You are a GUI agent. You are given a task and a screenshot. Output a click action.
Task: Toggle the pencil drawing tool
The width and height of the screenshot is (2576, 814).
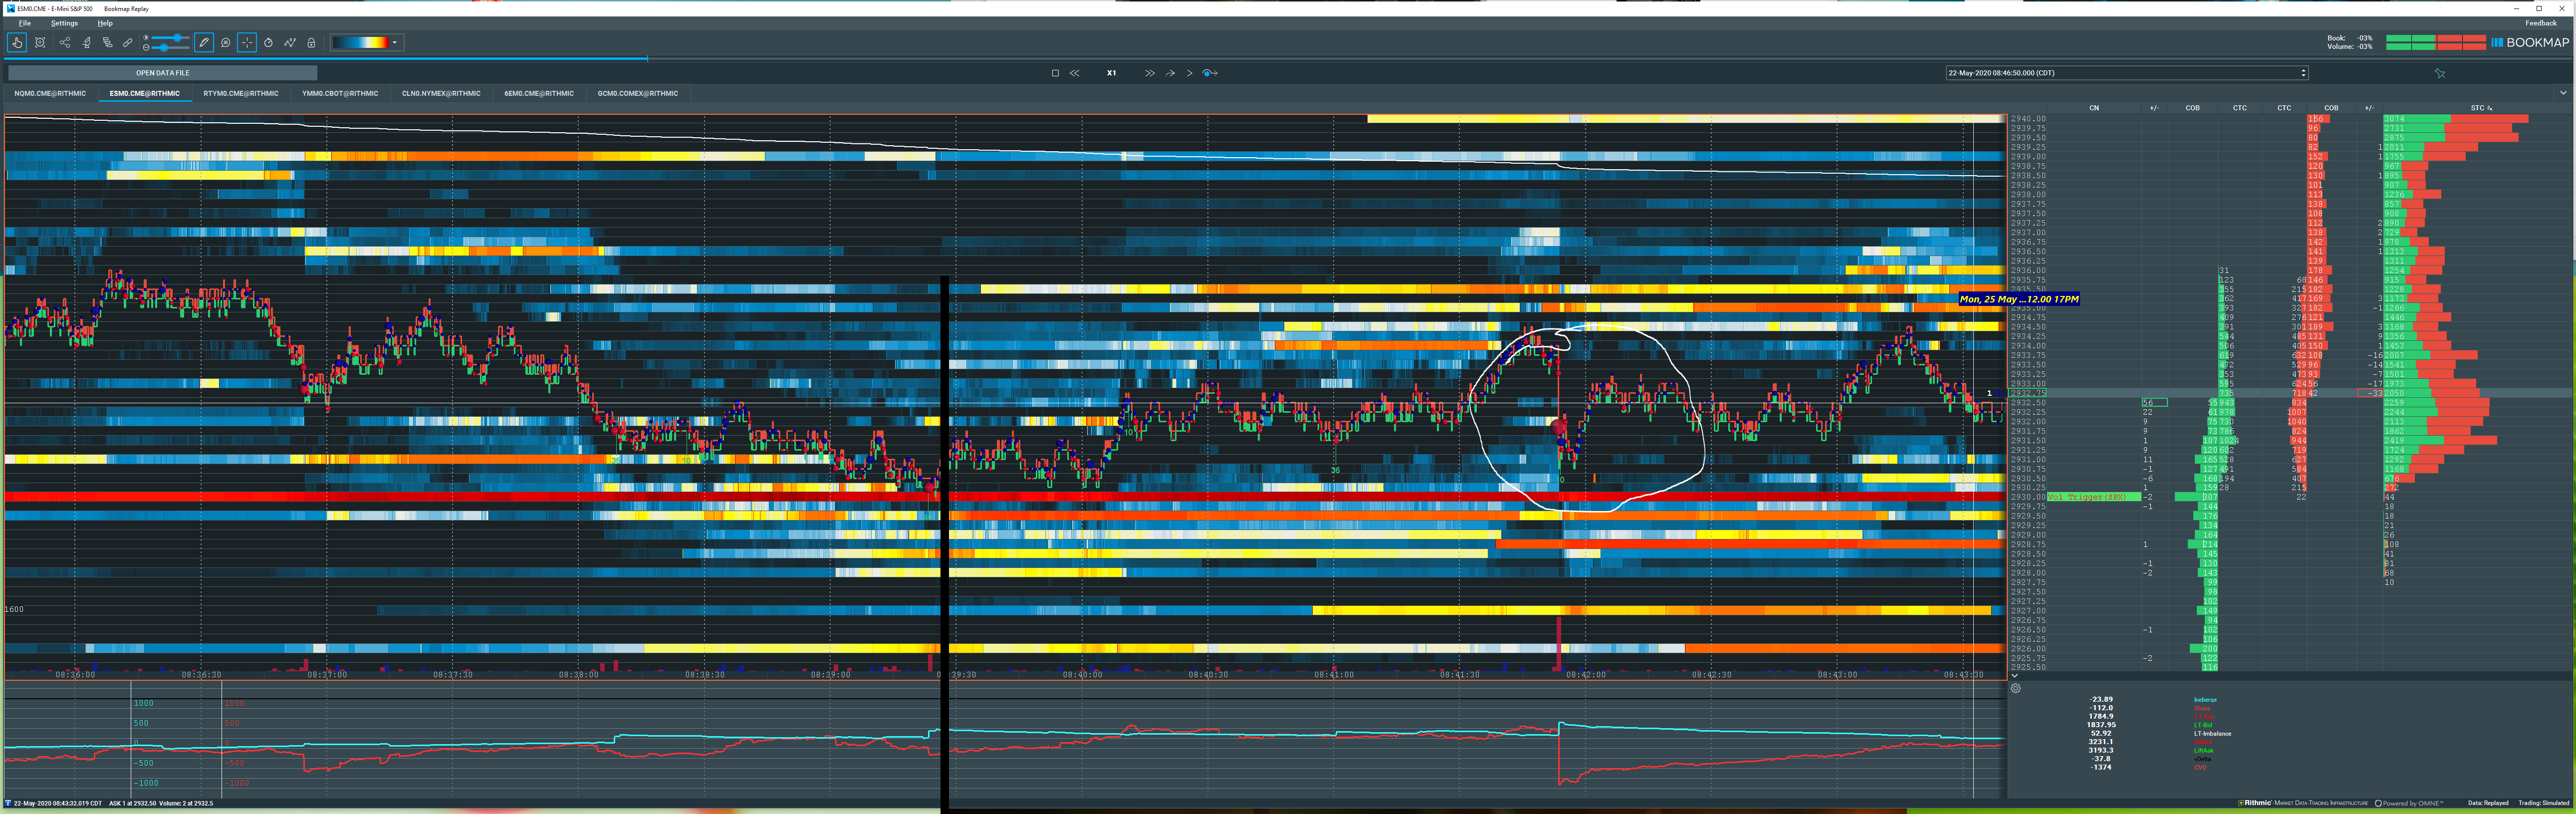click(x=204, y=42)
